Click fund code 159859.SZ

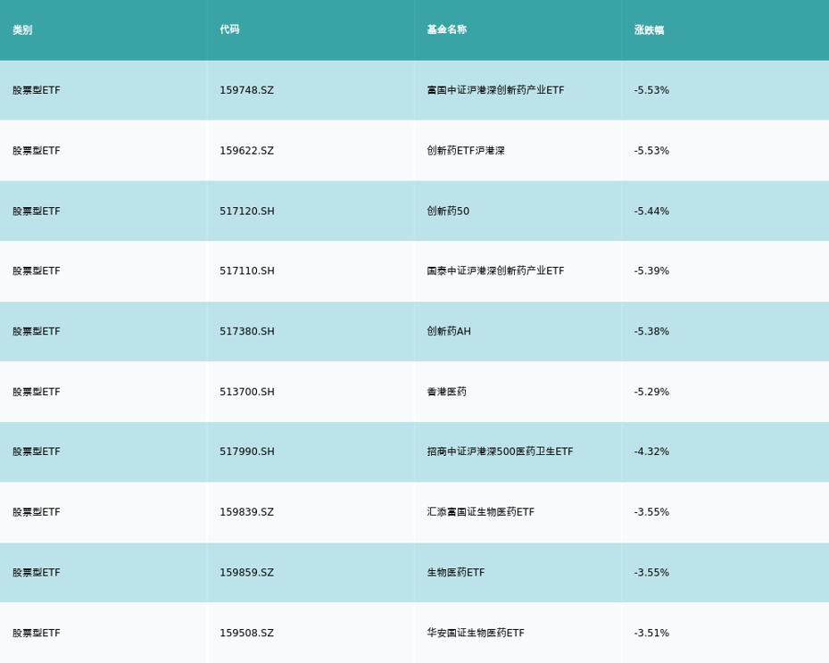[246, 573]
